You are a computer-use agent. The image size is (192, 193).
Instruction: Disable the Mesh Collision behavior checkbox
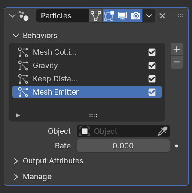[x=152, y=52]
